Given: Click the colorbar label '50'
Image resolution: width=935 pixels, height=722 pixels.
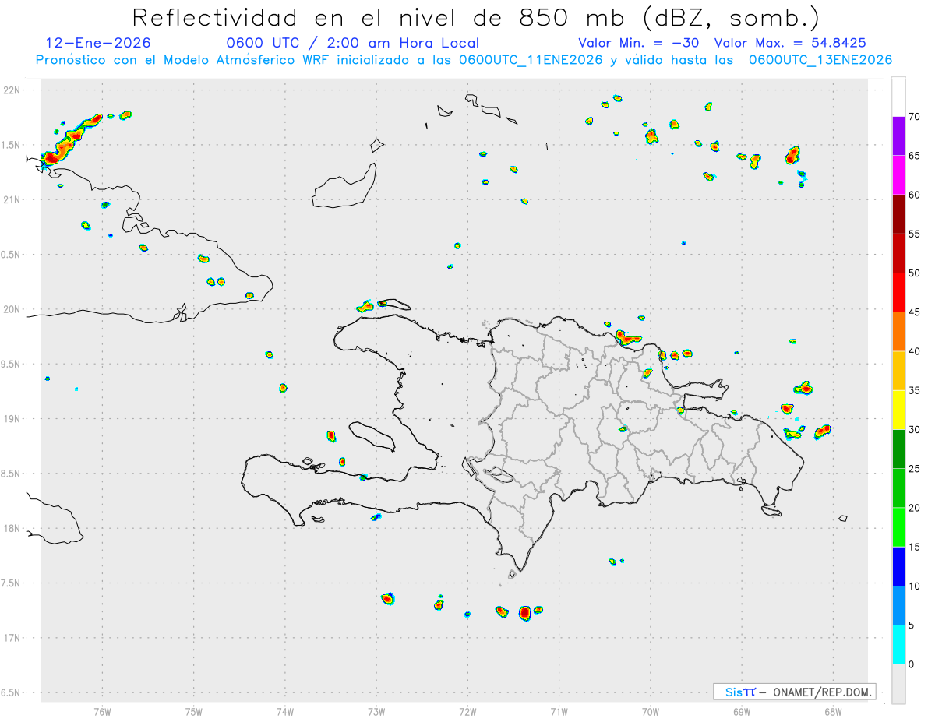Looking at the screenshot, I should tap(914, 273).
